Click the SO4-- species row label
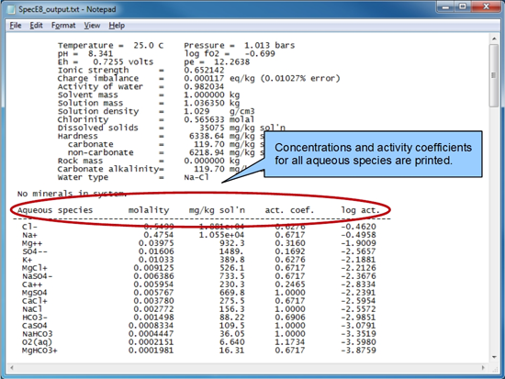The image size is (505, 379). coord(35,251)
